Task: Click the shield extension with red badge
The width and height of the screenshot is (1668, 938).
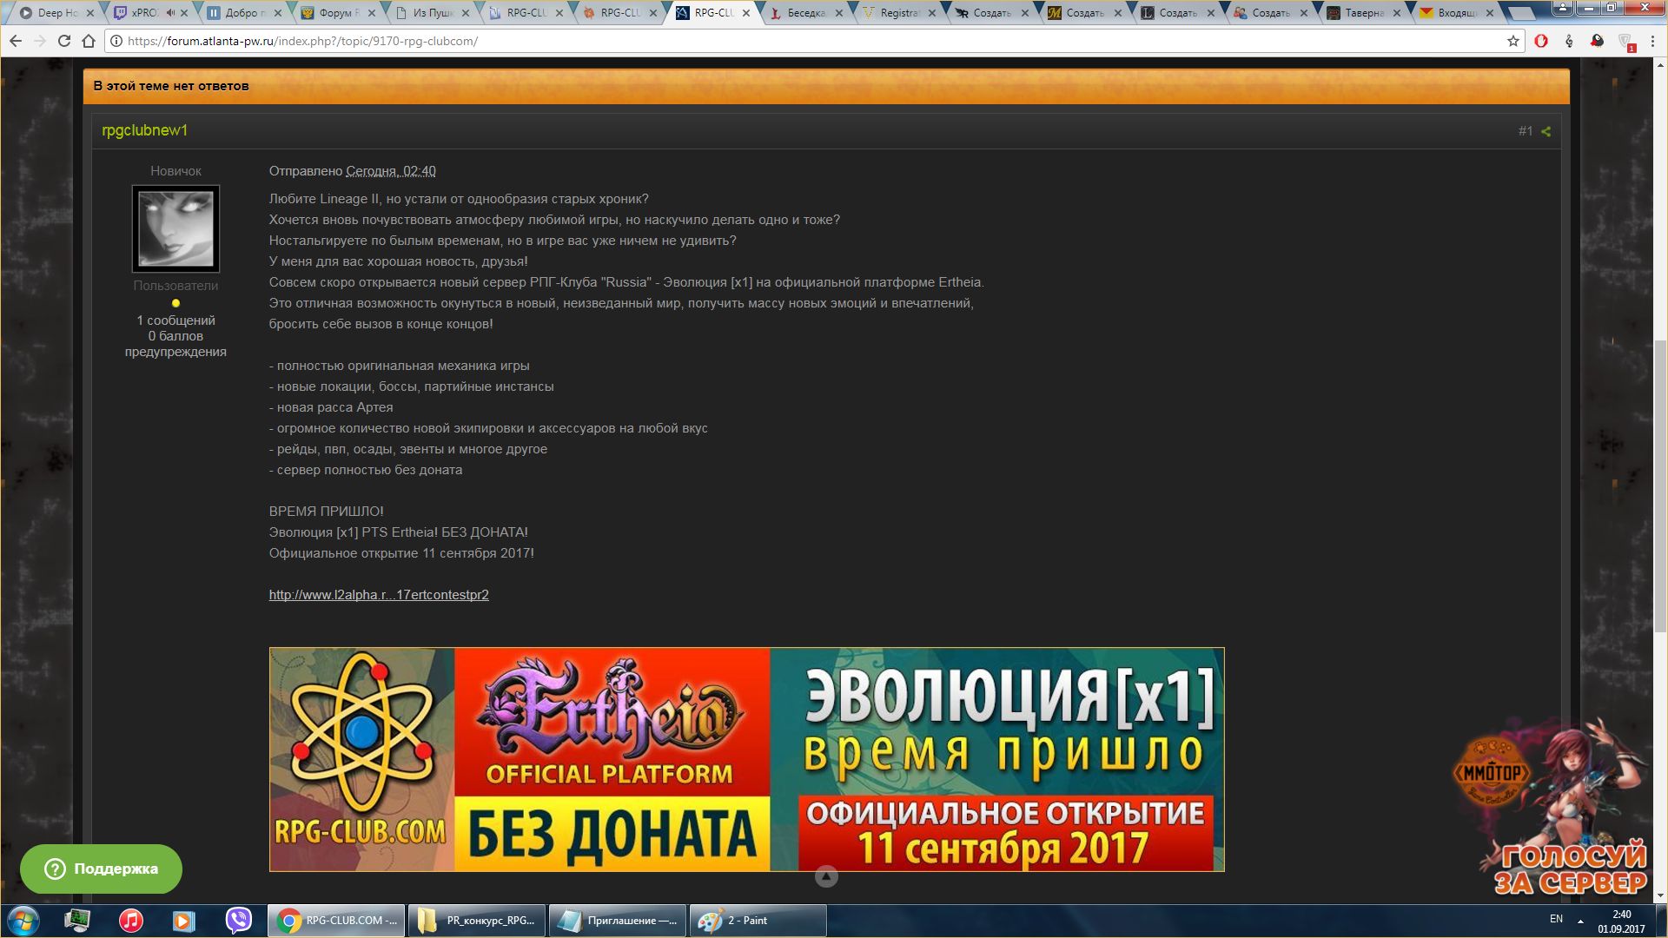Action: [x=1625, y=42]
